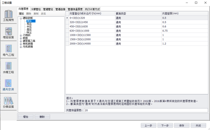
Task: Maximize the 工程设置 window
Action: tap(196, 3)
